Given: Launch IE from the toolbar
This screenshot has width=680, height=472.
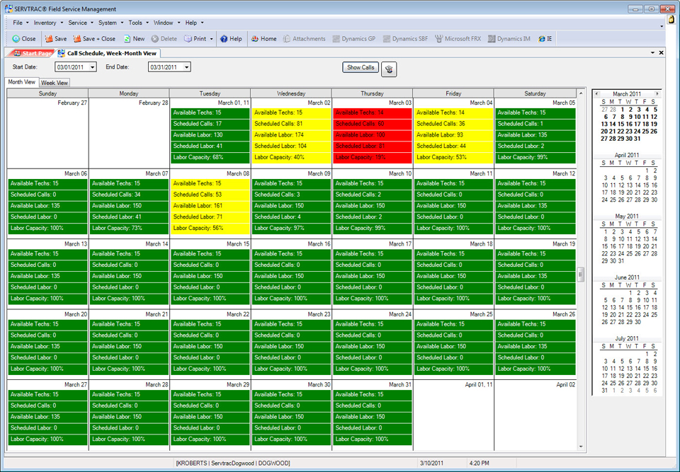Looking at the screenshot, I should (542, 39).
